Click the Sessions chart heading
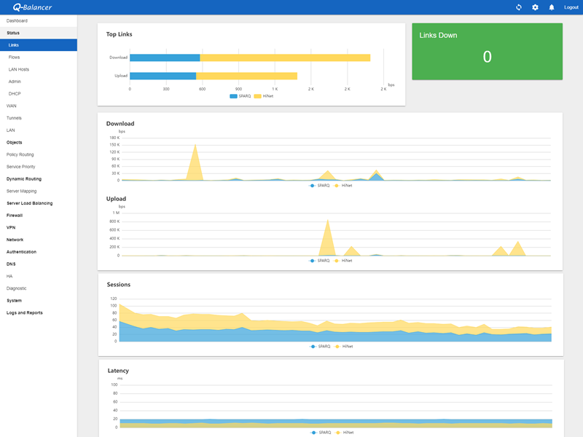The width and height of the screenshot is (583, 437). point(119,285)
